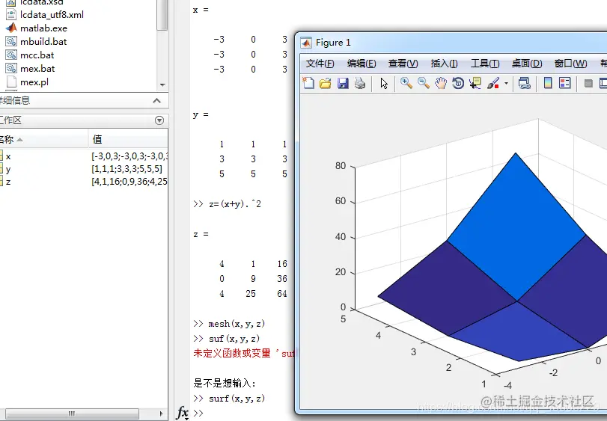Screen dimensions: 607x421
Task: Click the workspace scrollbar right arrow
Action: tap(161, 414)
